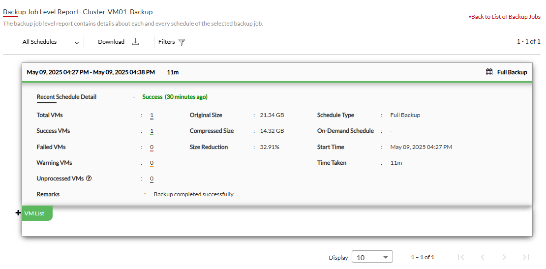
Task: Go to next page arrow
Action: pos(504,257)
